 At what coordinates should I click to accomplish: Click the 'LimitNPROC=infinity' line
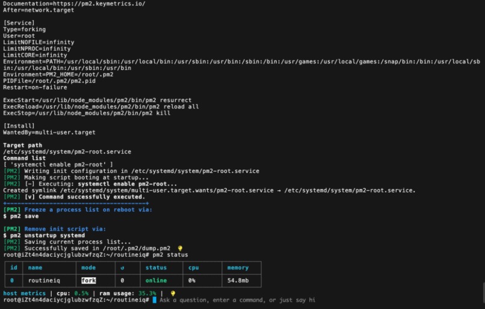pos(37,49)
